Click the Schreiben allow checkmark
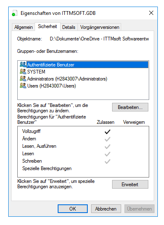Image resolution: width=164 pixels, height=225 pixels. tap(108, 161)
